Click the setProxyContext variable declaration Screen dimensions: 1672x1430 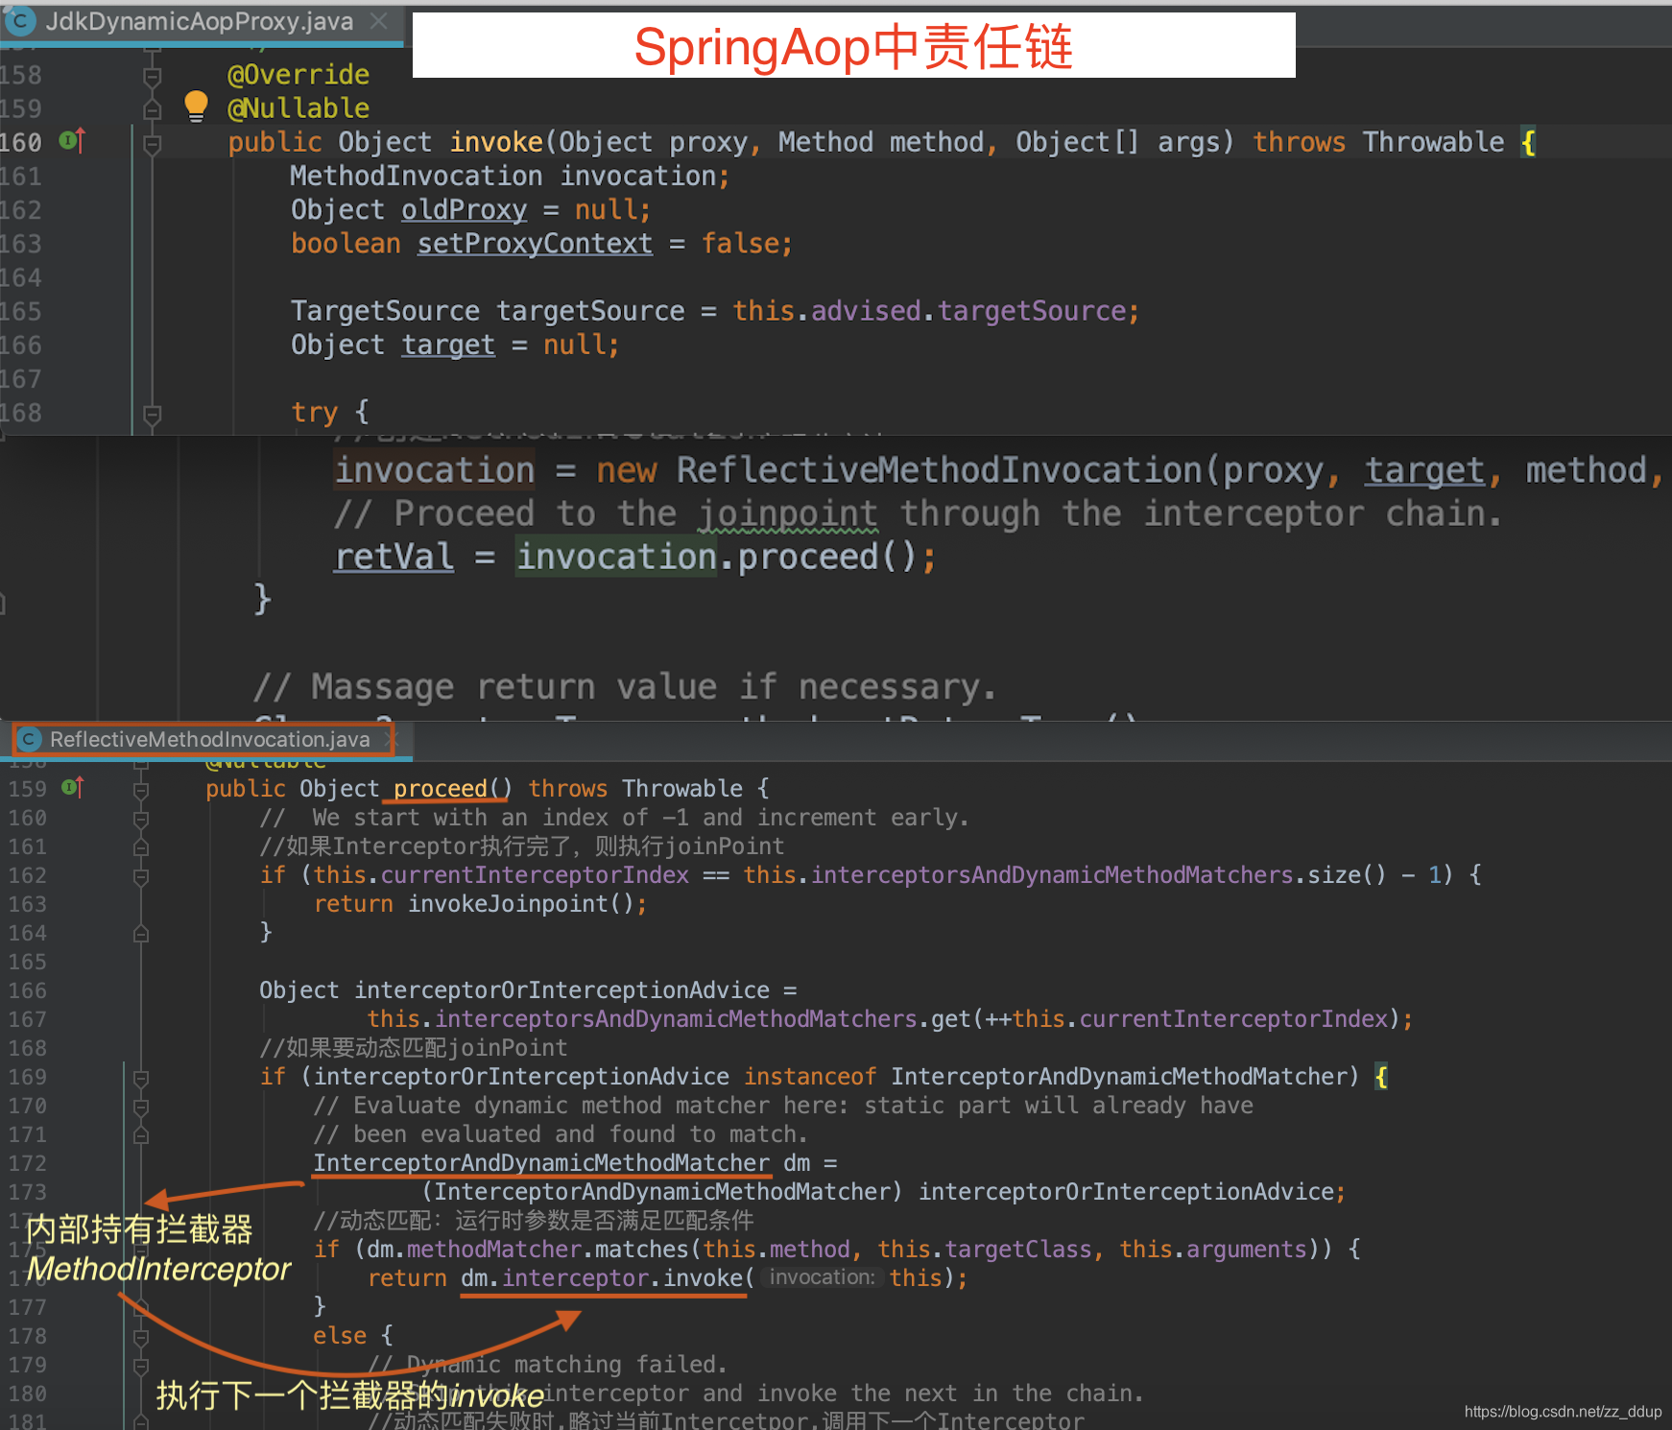pos(535,244)
